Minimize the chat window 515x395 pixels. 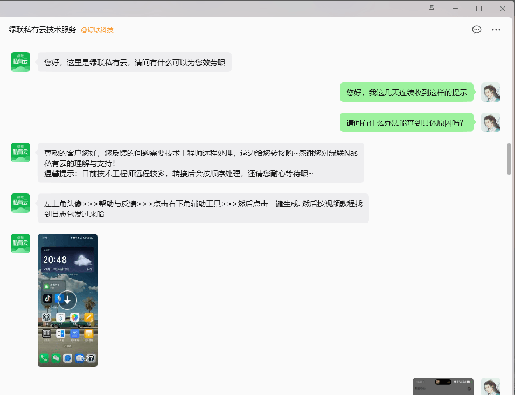tap(455, 9)
